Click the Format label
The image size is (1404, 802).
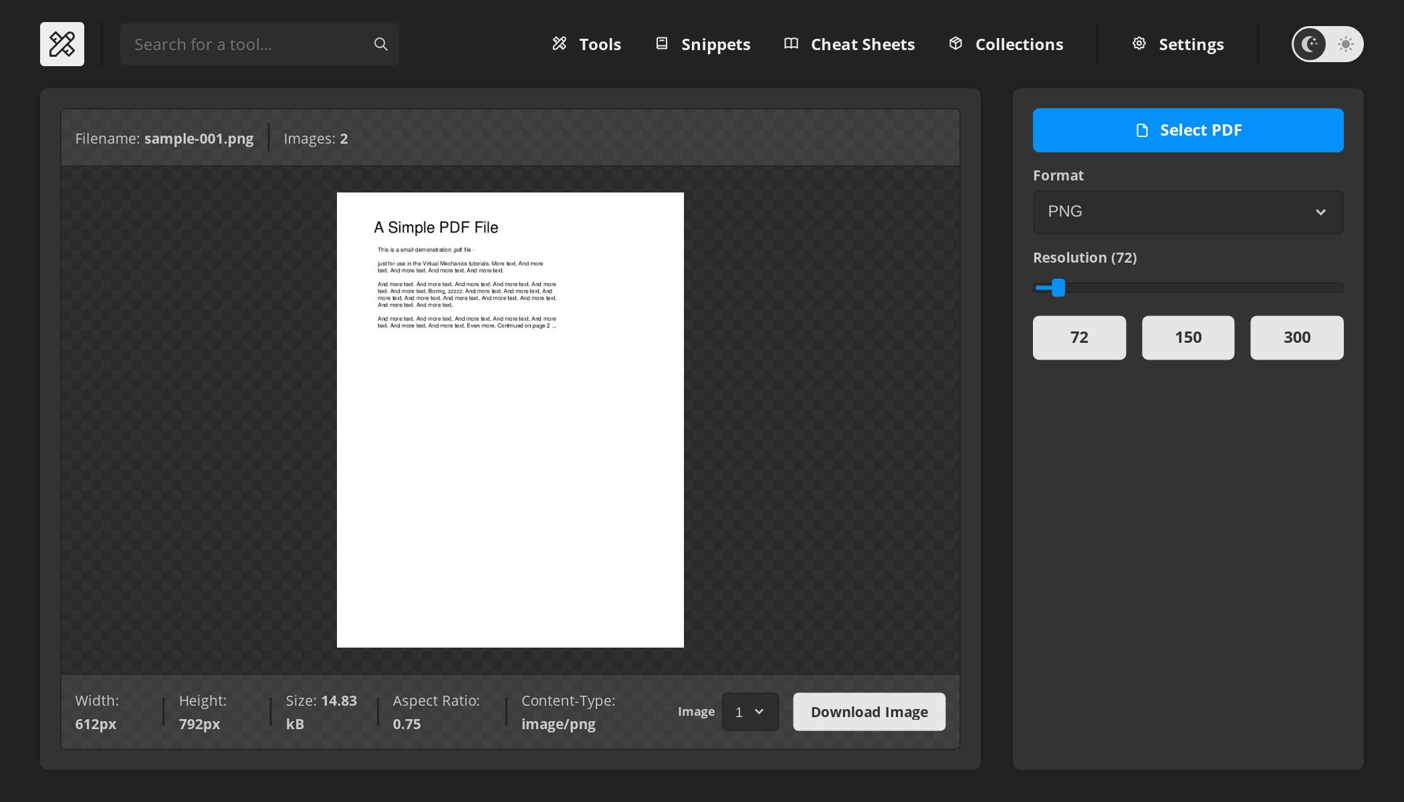(1058, 175)
